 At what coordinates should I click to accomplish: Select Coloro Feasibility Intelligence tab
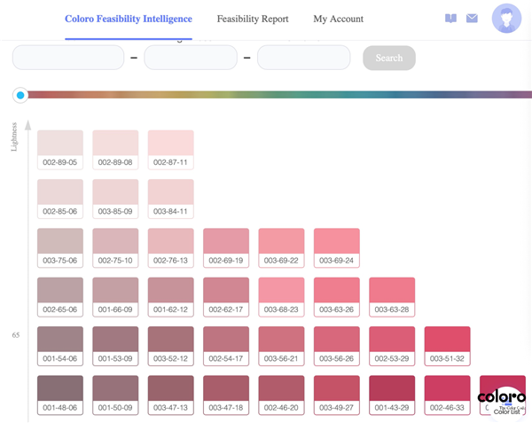click(x=129, y=19)
